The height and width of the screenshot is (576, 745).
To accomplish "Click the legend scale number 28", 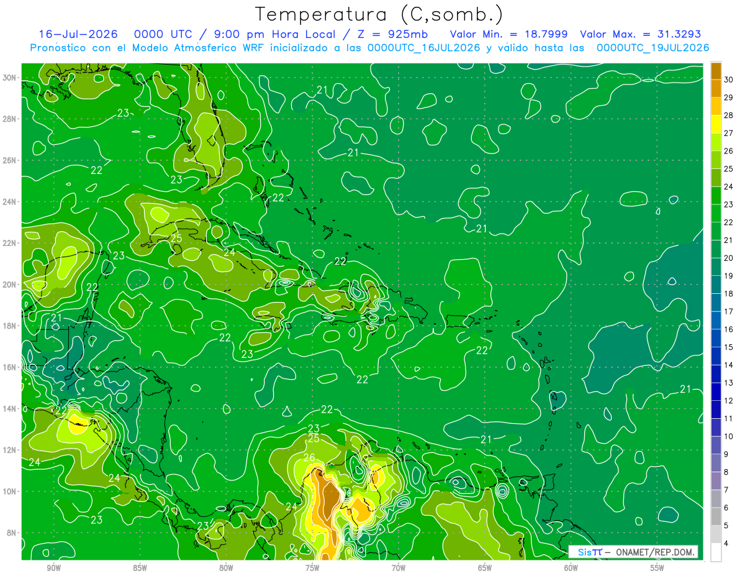I will [729, 115].
